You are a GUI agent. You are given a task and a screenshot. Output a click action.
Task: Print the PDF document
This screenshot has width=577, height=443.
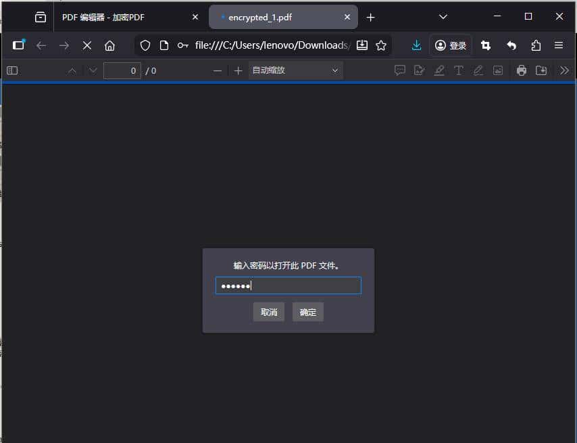pos(521,70)
